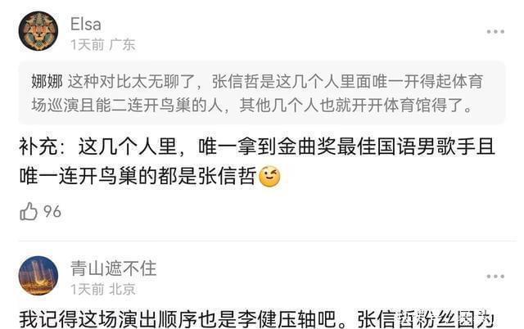Tap the 金曲奖最佳国语男歌手 phrase in Elsa's comment
Screen dimensions: 524x329
(377, 146)
